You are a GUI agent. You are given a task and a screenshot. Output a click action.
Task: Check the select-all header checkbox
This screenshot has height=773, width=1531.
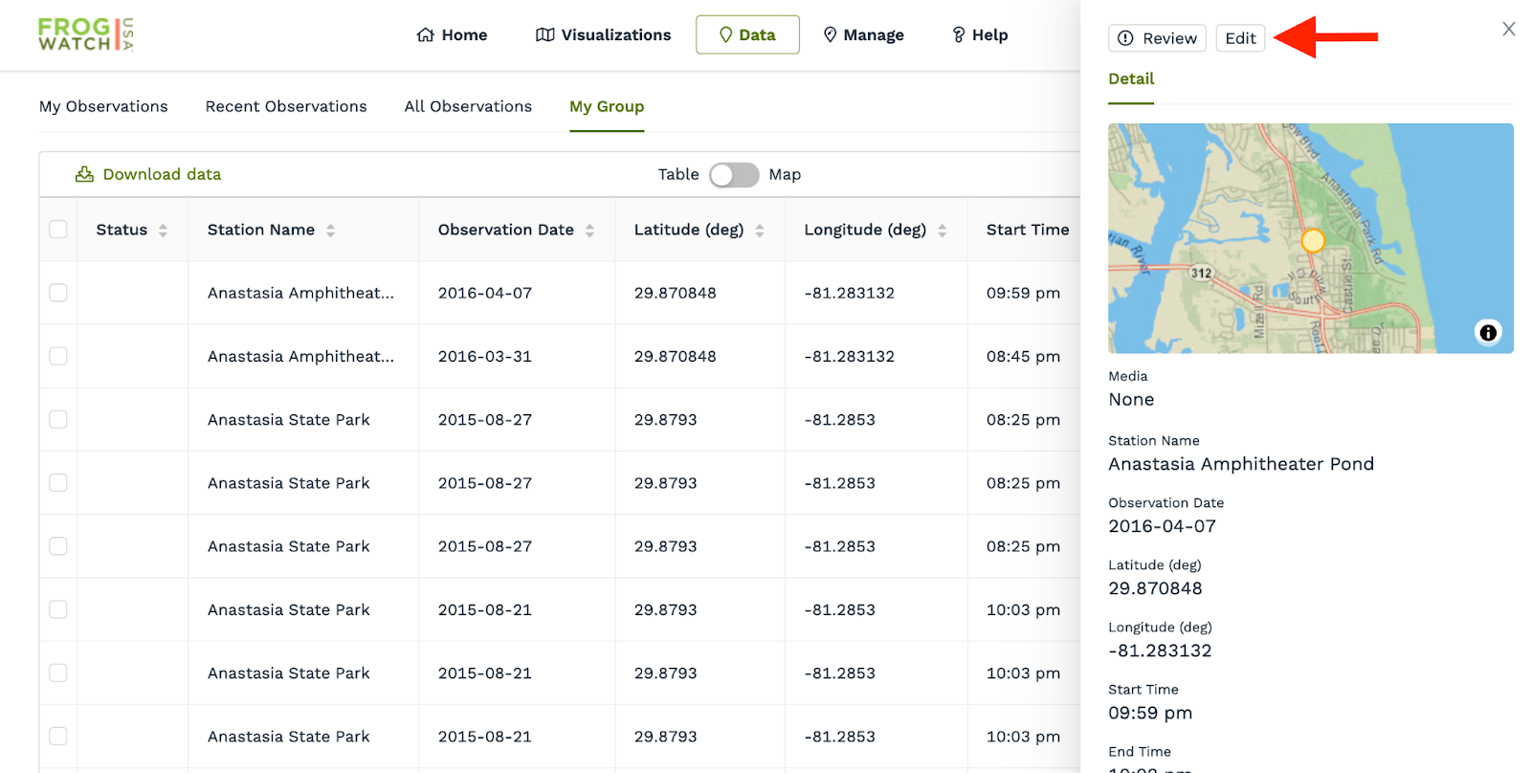tap(58, 230)
